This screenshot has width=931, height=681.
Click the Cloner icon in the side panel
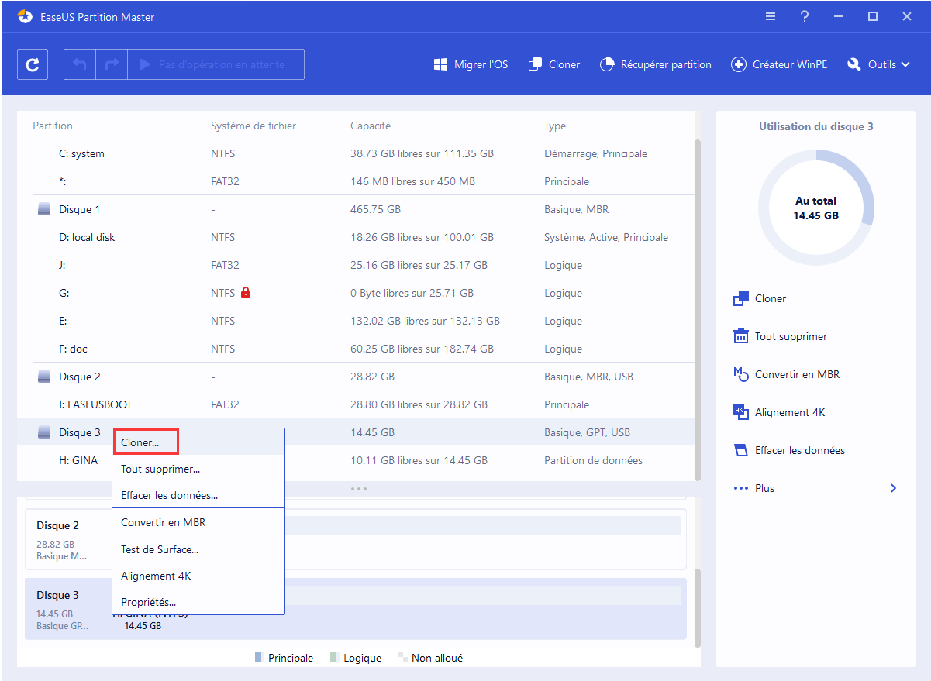pyautogui.click(x=740, y=298)
